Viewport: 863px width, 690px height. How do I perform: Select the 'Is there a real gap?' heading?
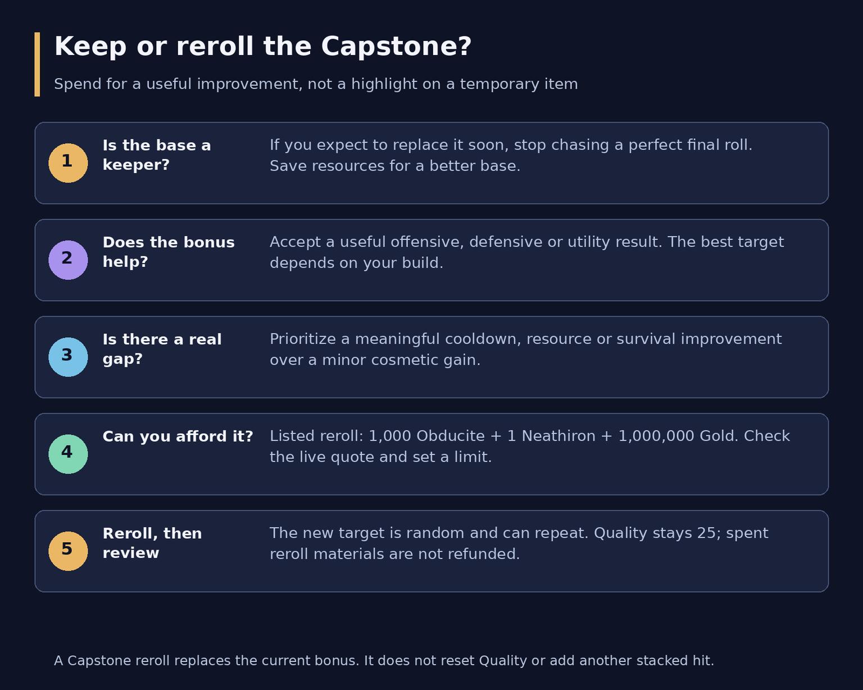[x=162, y=349]
